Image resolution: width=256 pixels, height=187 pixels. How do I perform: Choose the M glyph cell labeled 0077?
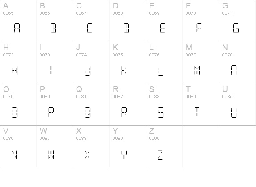point(201,63)
